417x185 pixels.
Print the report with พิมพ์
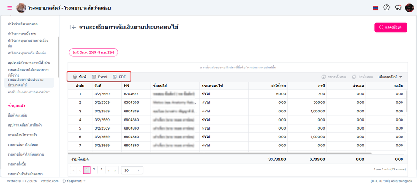pos(79,77)
